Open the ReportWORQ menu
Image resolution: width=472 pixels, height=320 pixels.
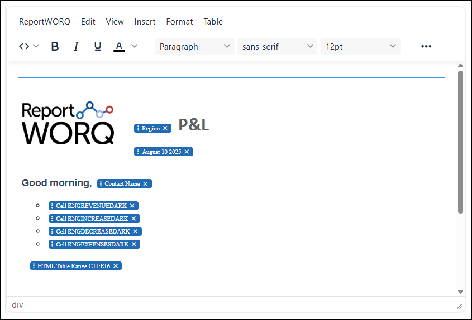tap(45, 22)
